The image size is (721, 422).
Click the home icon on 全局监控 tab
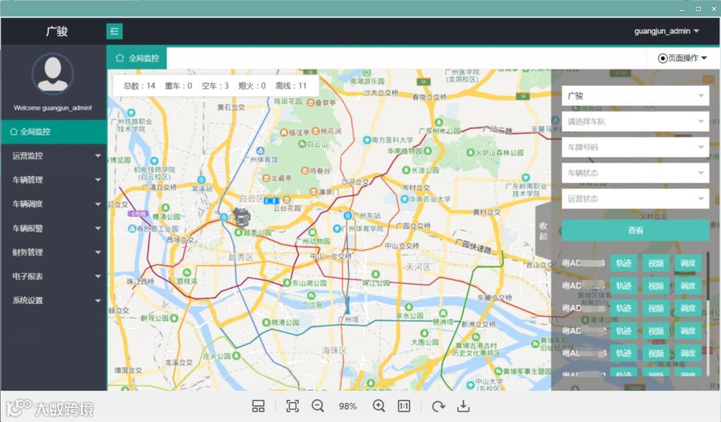click(120, 58)
